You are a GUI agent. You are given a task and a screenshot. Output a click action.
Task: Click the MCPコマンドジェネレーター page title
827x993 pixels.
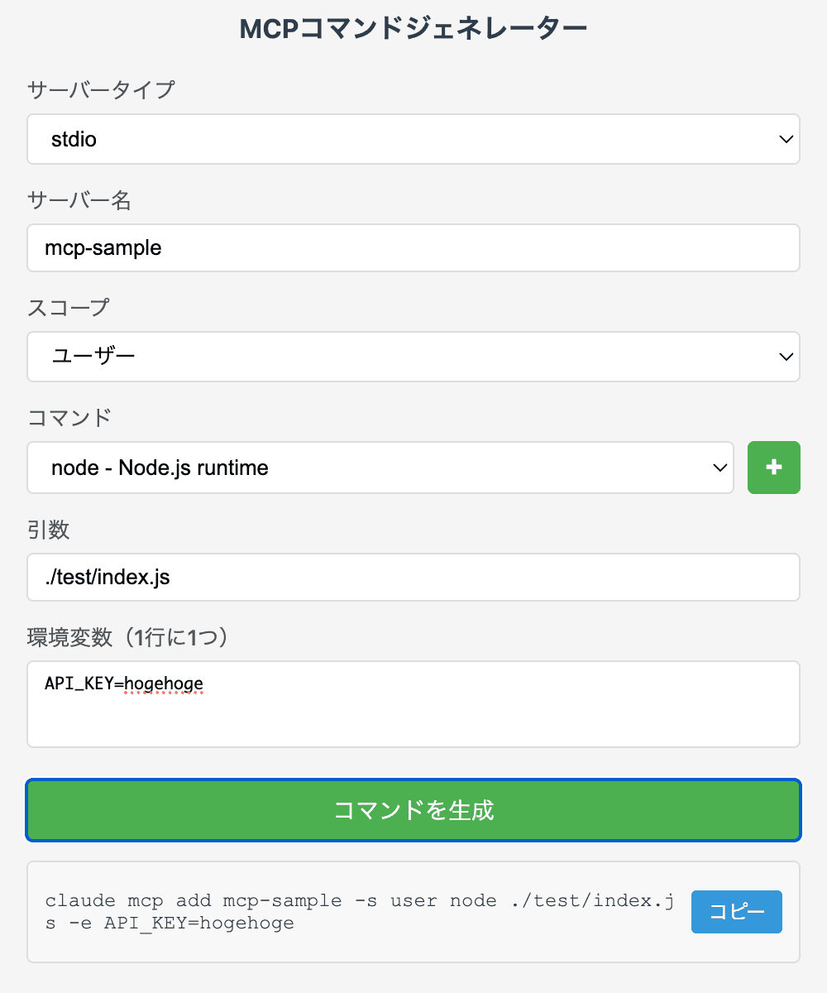(x=413, y=26)
